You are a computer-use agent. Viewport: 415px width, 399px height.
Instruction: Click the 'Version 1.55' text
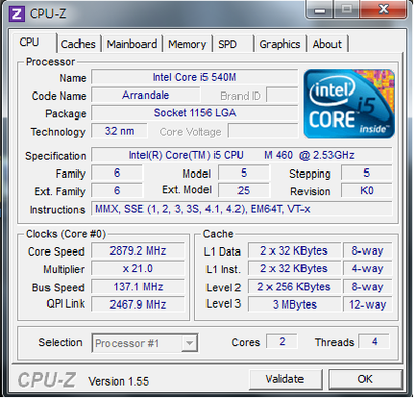pos(118,382)
